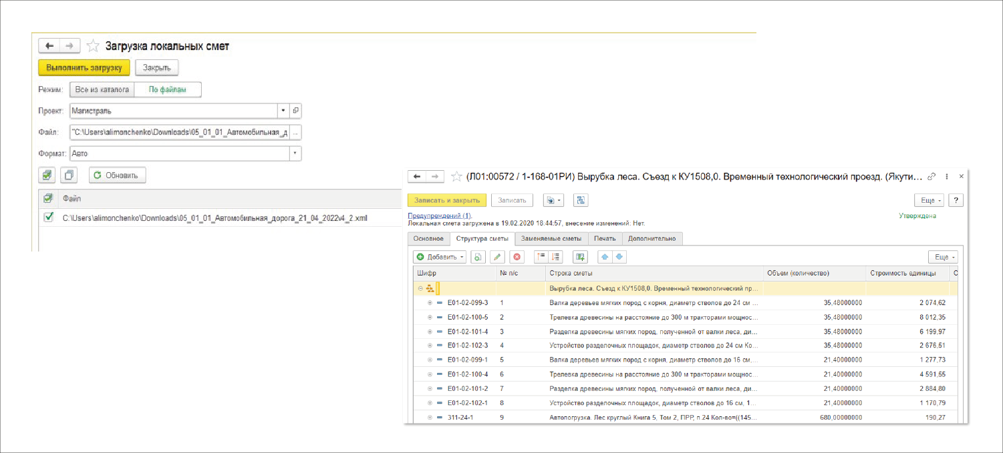
Task: Open the 'Предупреждений (1)' link
Action: (439, 215)
